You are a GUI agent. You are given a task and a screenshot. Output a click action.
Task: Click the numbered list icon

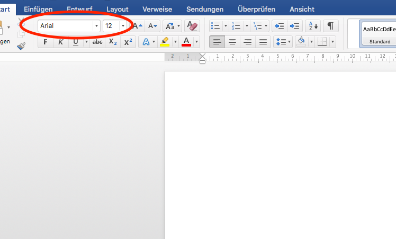(x=237, y=26)
